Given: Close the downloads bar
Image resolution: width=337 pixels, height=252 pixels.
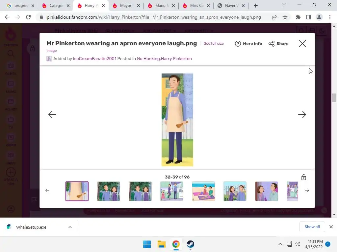Looking at the screenshot, I should pos(331,227).
